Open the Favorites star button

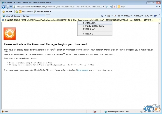[x=8, y=12]
